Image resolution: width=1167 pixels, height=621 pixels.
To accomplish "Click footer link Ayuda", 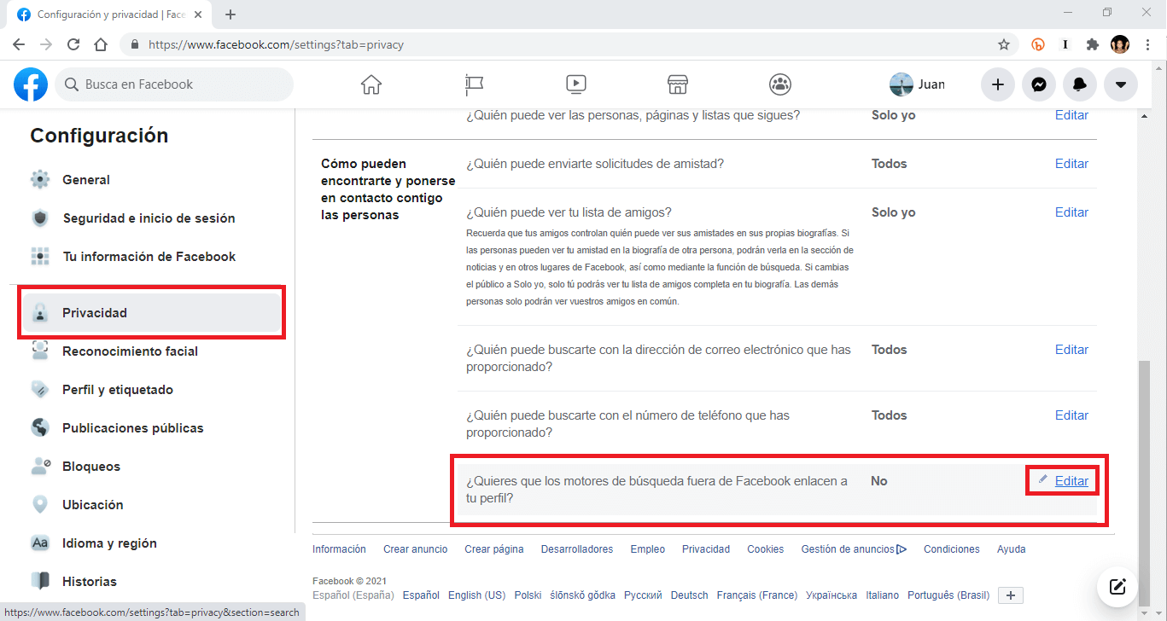I will point(1012,549).
